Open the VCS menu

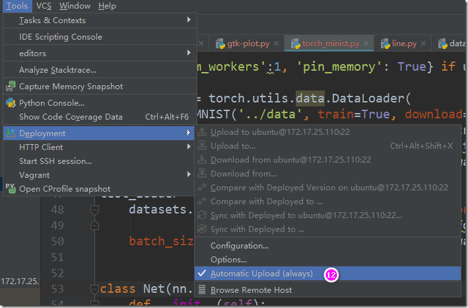[44, 6]
